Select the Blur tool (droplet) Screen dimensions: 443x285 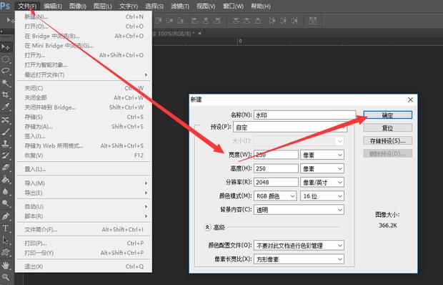click(x=6, y=192)
